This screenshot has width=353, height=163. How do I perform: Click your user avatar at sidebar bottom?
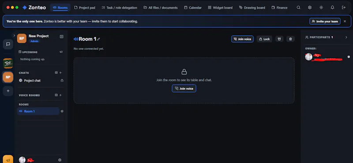tap(23, 160)
